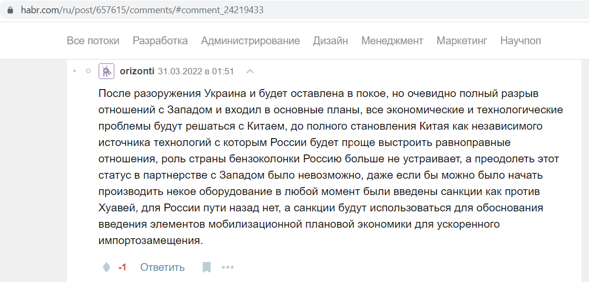Open orizonti username profile link
This screenshot has width=589, height=282.
click(x=137, y=71)
